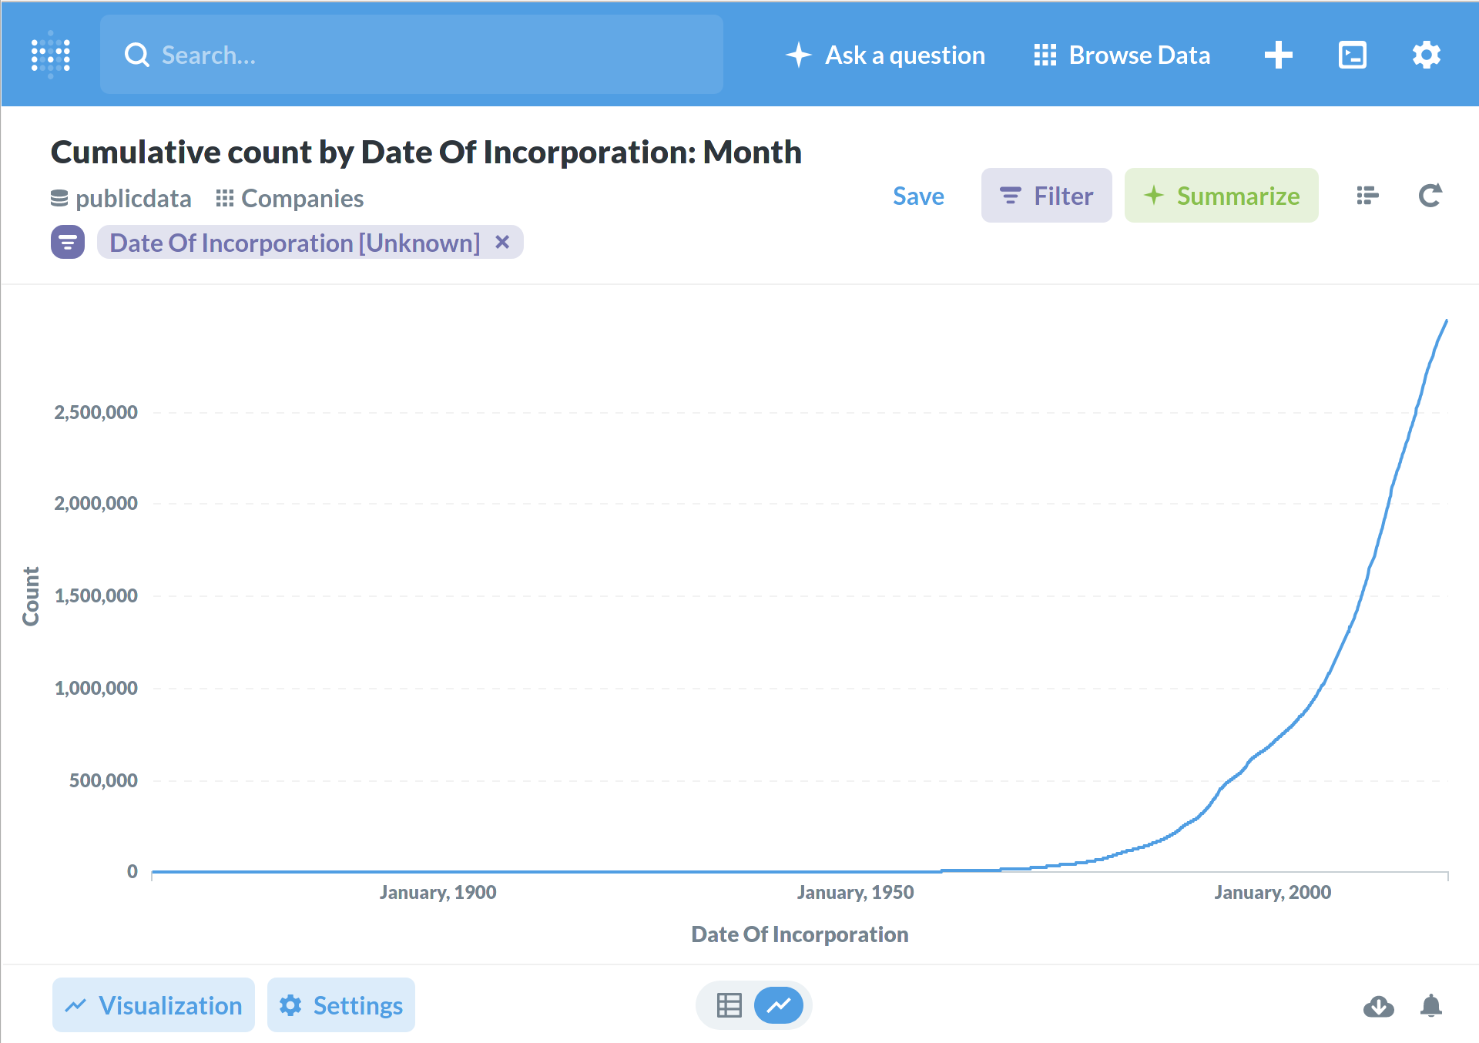Open the Metabase home logo
Image resolution: width=1479 pixels, height=1043 pixels.
pos(51,55)
